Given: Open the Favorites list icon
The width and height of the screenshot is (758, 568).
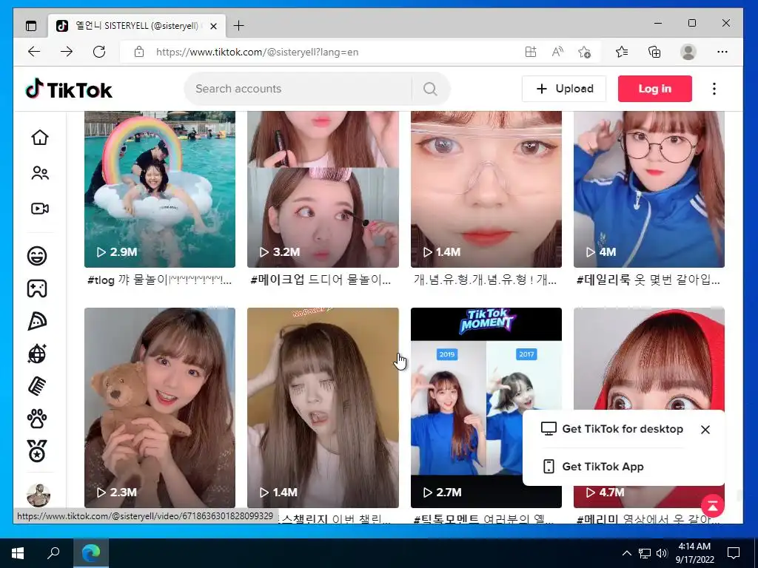Looking at the screenshot, I should [622, 52].
